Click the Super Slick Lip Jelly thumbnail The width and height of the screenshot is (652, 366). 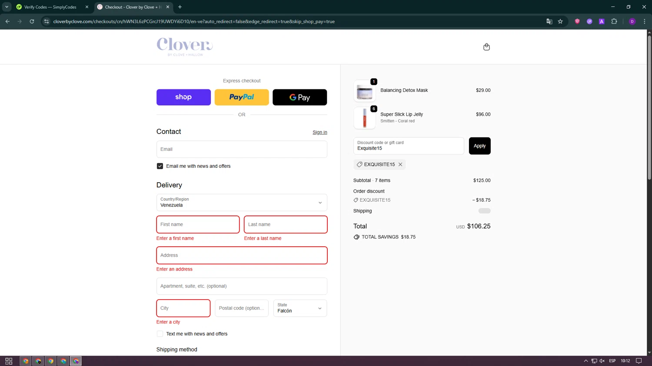coord(365,118)
